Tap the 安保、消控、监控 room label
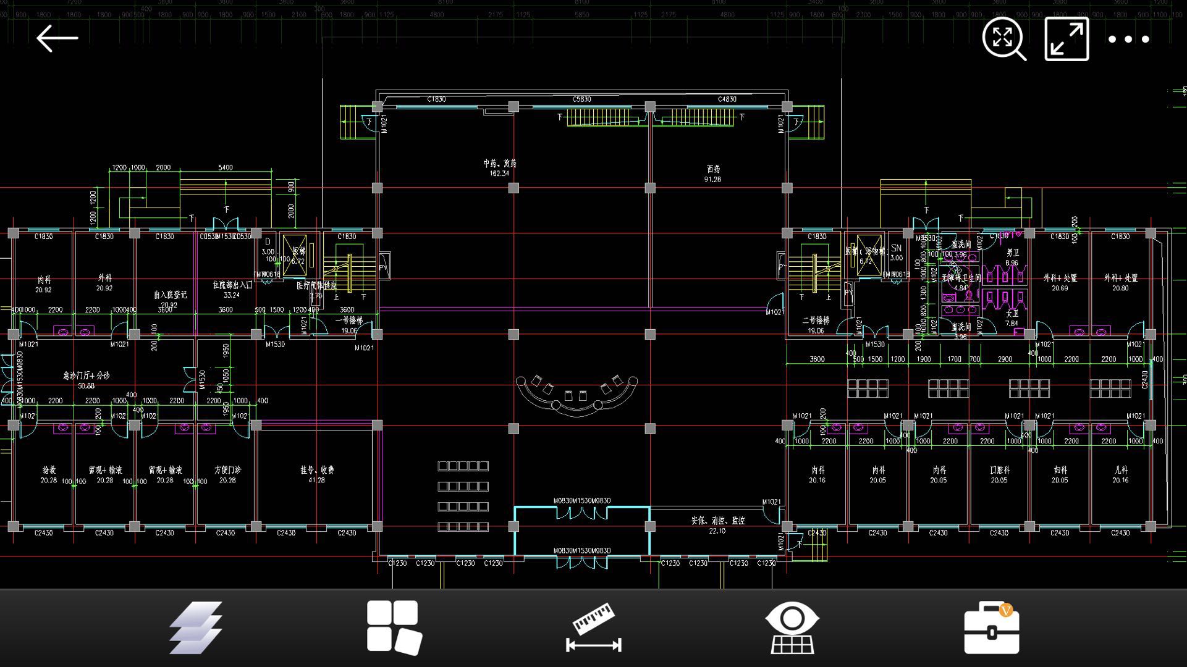Screen dimensions: 1187x667 tap(717, 521)
